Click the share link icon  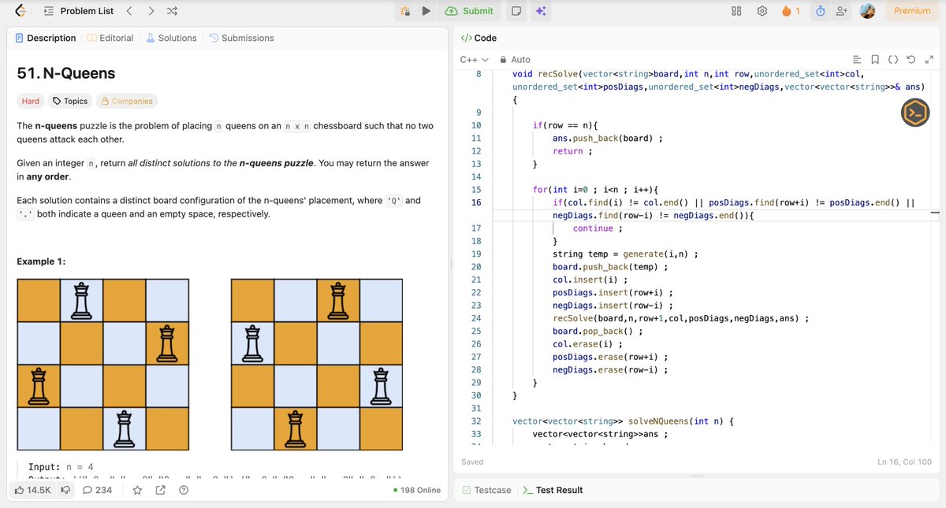point(161,490)
